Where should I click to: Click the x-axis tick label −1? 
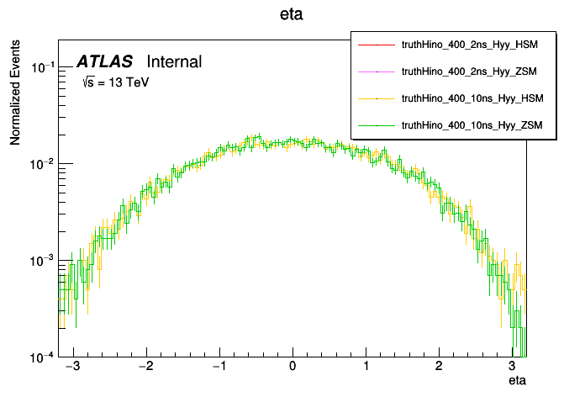click(218, 368)
